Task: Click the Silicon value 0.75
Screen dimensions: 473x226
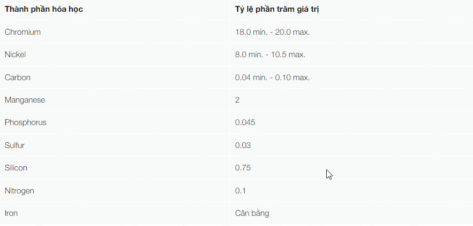Action: click(x=243, y=168)
